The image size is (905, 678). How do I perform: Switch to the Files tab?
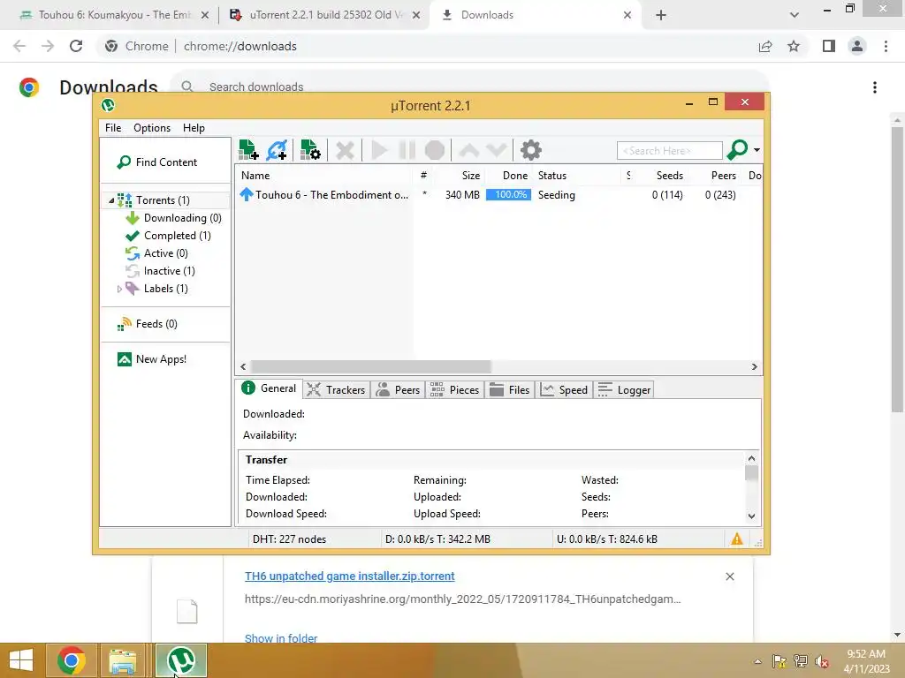click(510, 390)
